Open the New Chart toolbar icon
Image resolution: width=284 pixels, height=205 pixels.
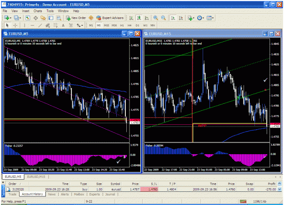[x=6, y=18]
